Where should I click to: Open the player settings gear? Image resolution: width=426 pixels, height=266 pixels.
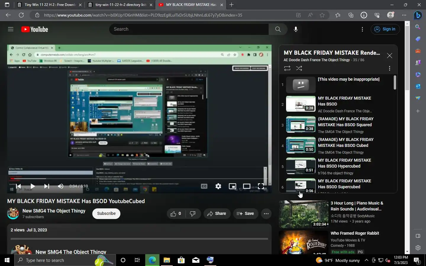tap(218, 186)
